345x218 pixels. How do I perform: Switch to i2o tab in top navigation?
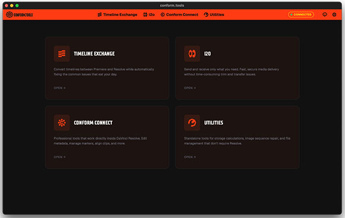[149, 14]
